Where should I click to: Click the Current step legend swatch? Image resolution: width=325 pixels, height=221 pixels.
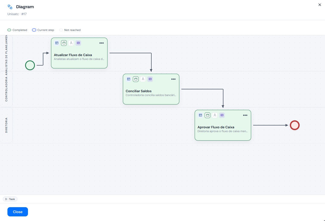[x=34, y=30]
